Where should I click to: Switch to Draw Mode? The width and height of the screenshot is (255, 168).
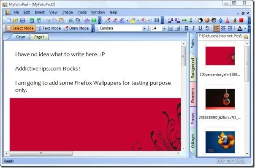pos(76,28)
